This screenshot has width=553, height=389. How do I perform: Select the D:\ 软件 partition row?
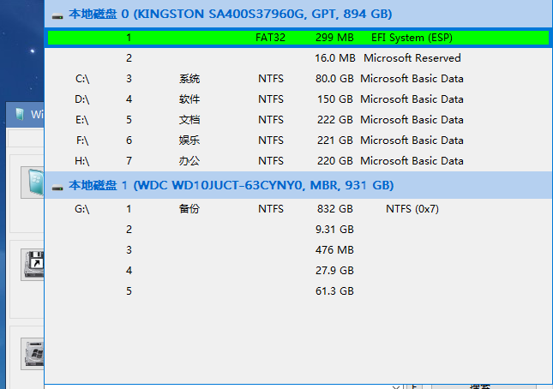click(x=298, y=99)
